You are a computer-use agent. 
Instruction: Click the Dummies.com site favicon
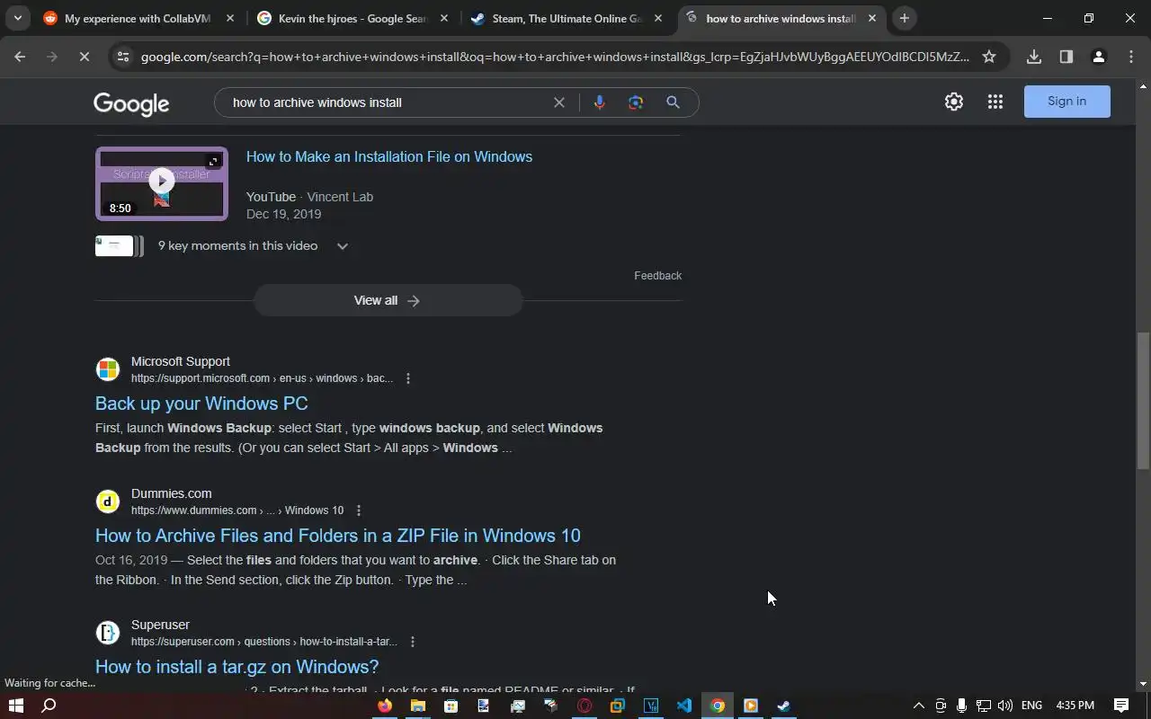coord(108,502)
